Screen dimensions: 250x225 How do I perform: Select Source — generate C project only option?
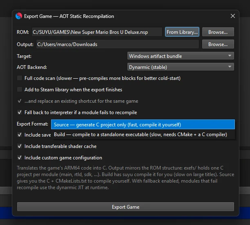[x=143, y=124]
